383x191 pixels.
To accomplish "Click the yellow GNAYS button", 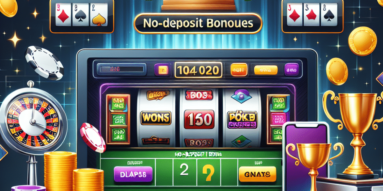I will (257, 174).
